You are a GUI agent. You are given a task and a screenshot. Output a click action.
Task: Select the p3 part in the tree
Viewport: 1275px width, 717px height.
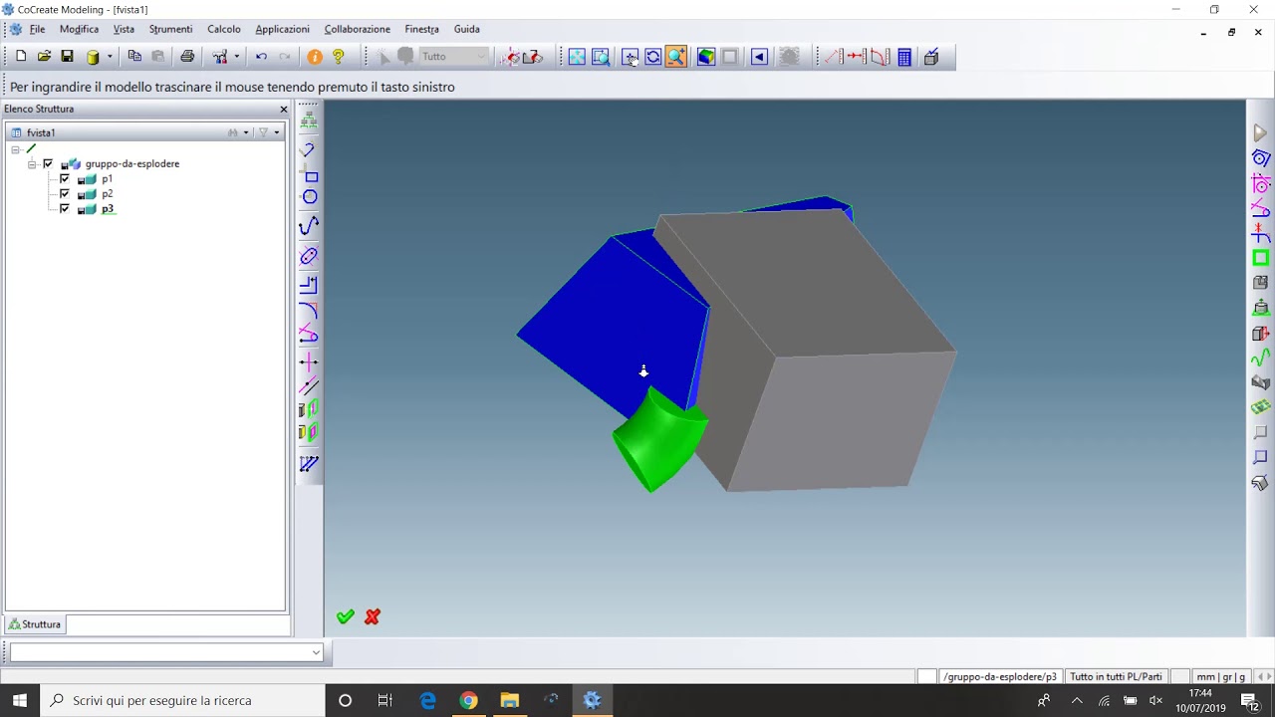[108, 209]
